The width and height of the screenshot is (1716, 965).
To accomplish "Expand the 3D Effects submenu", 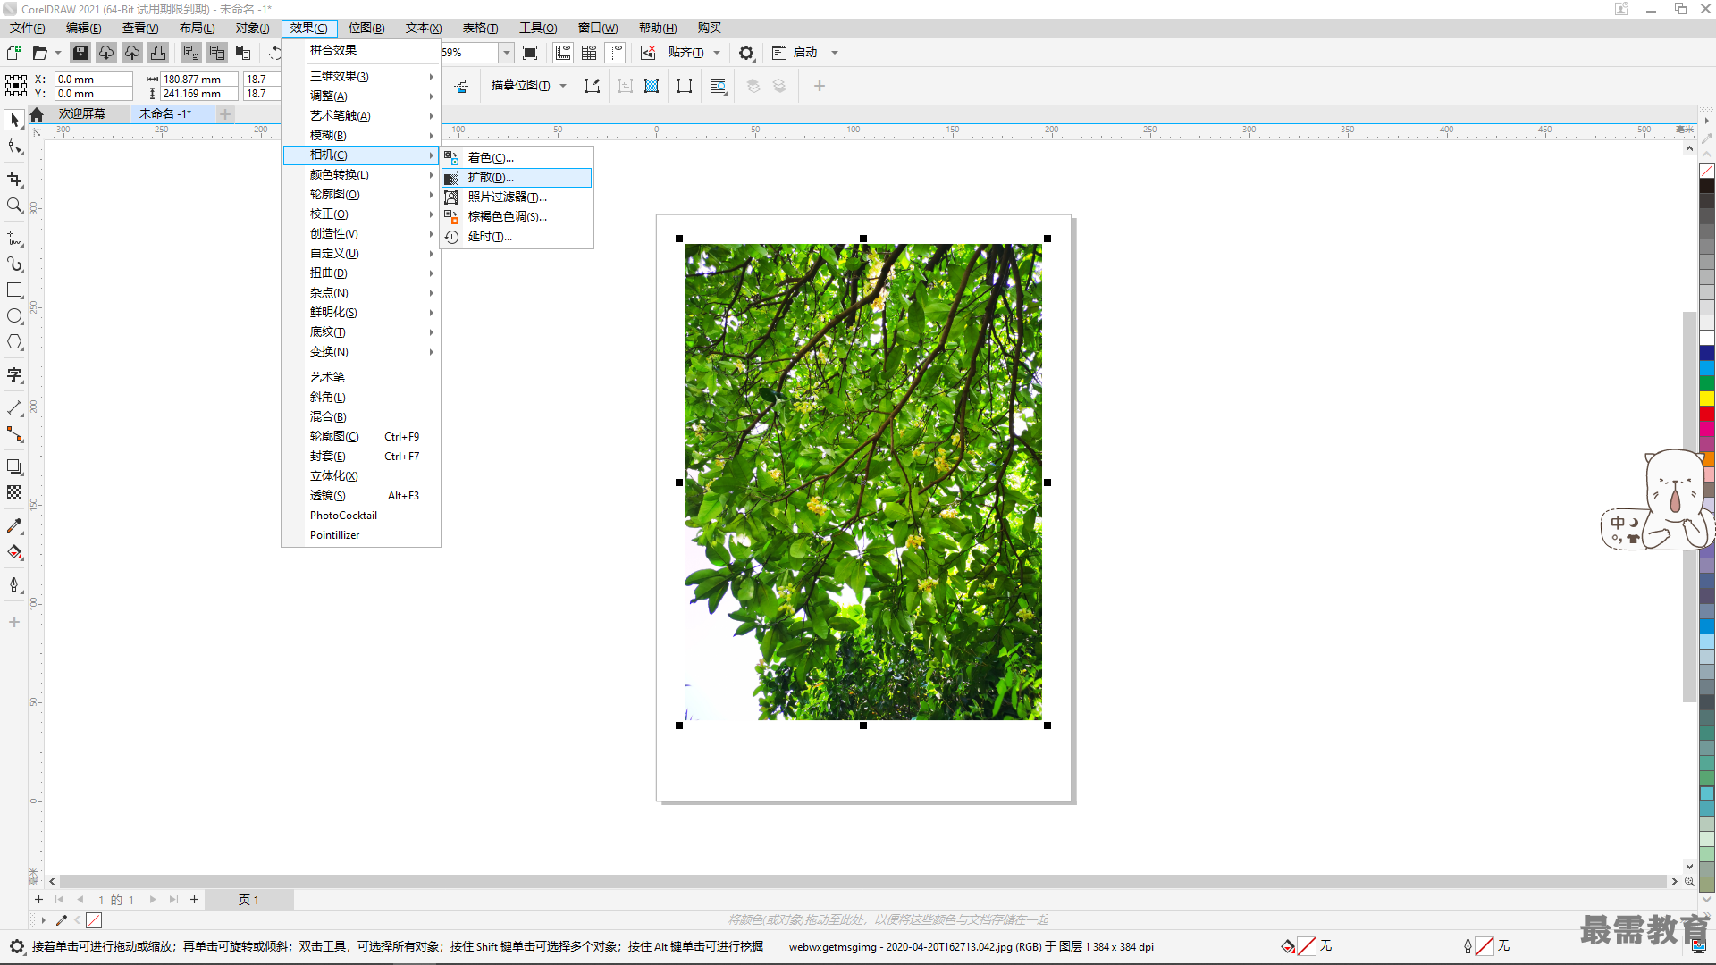I will click(361, 76).
